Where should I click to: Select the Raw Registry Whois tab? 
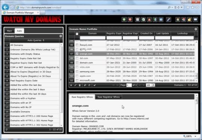point(82,97)
